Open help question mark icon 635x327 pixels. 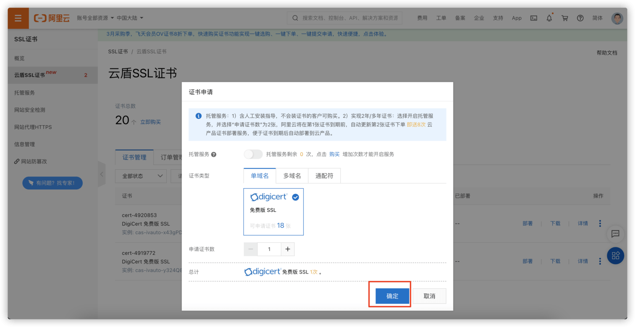tap(580, 18)
